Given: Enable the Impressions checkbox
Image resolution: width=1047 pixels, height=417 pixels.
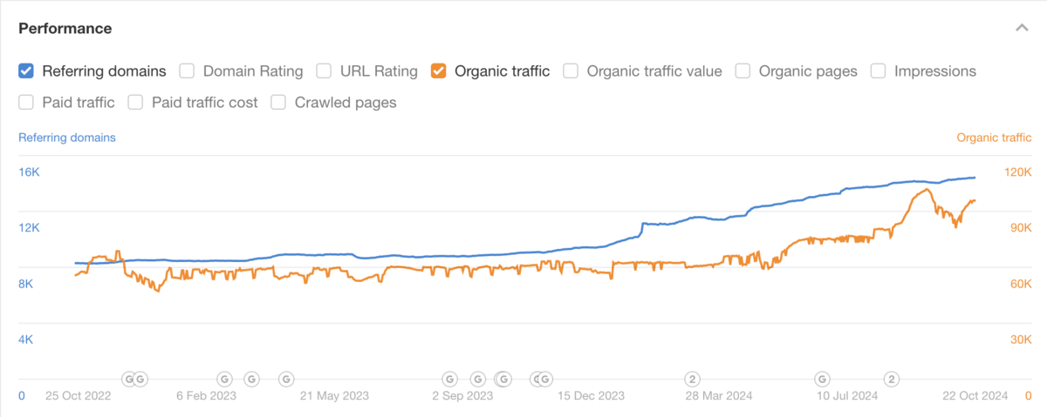Looking at the screenshot, I should 878,71.
